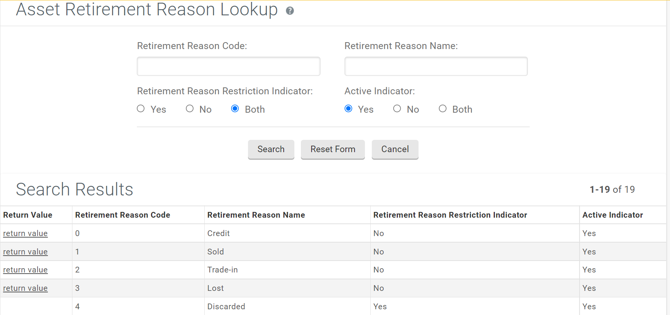Viewport: 670px width, 315px height.
Task: Select Yes for Active Indicator
Action: [x=348, y=109]
